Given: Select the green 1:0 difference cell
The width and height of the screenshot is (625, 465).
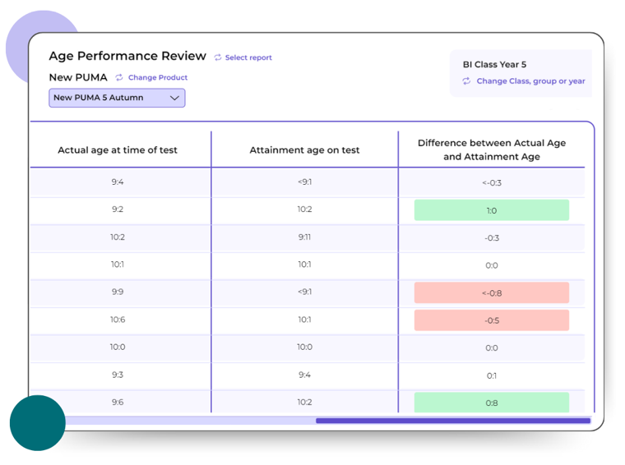Looking at the screenshot, I should [x=492, y=210].
